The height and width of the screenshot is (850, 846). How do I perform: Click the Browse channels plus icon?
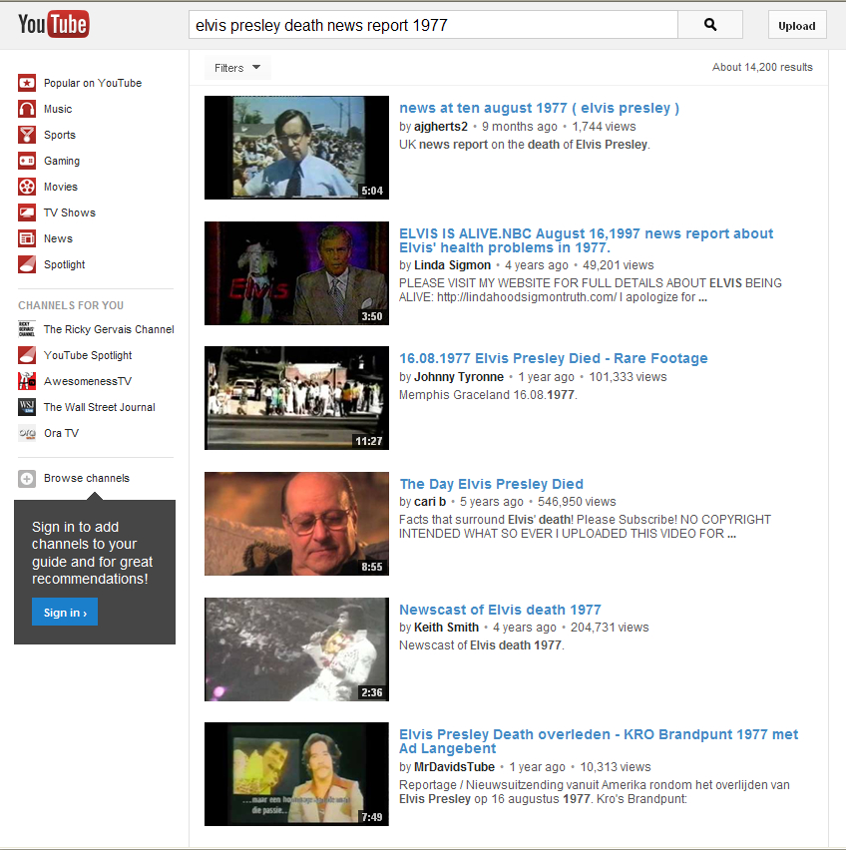pos(27,479)
